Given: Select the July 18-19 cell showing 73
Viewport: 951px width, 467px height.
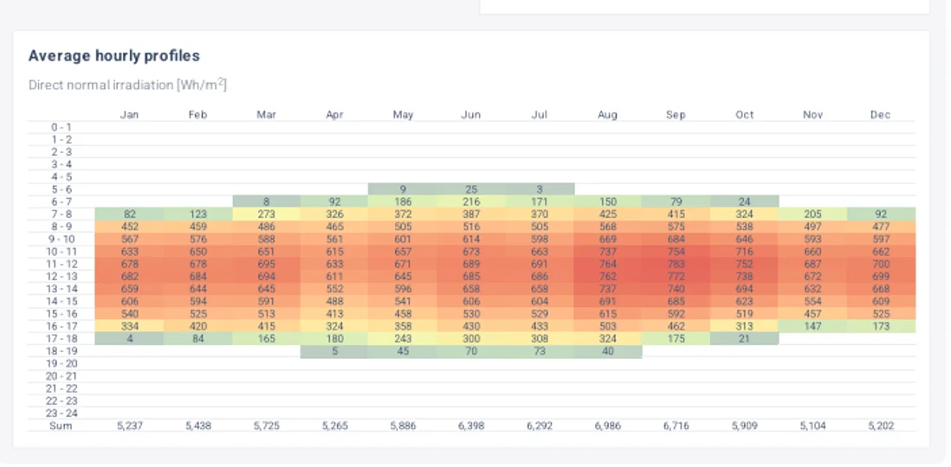Looking at the screenshot, I should click(539, 351).
